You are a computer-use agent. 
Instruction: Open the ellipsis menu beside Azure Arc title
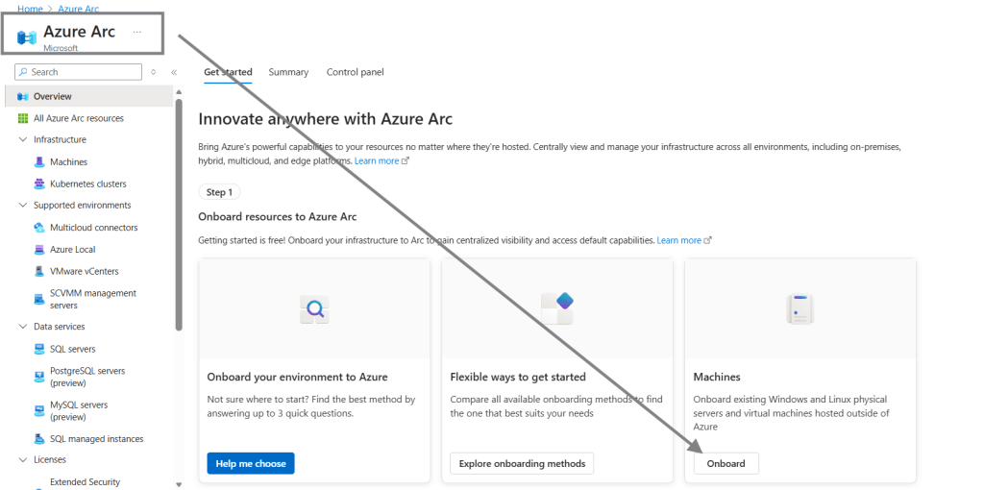tap(137, 32)
